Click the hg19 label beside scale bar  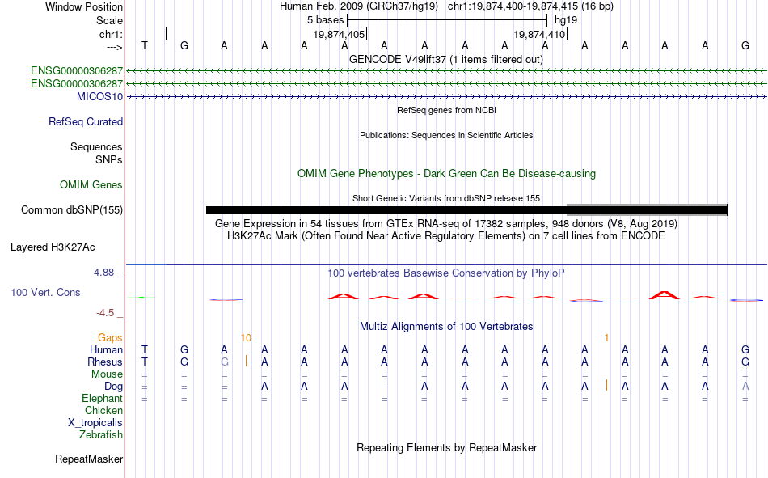pos(566,20)
